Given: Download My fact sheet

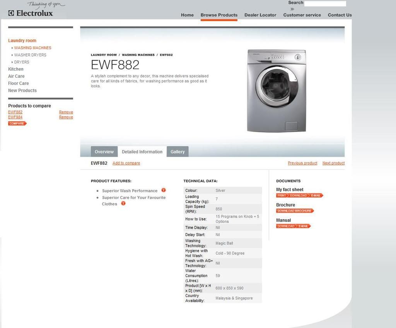Looking at the screenshot, I should [x=298, y=195].
